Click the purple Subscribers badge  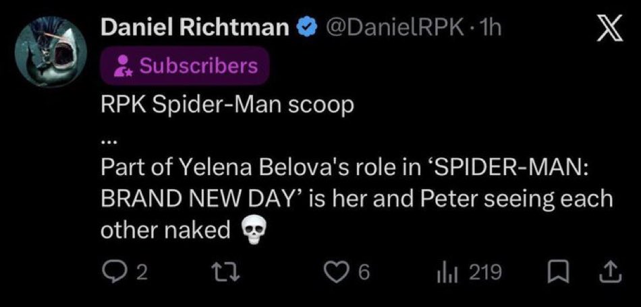[185, 65]
